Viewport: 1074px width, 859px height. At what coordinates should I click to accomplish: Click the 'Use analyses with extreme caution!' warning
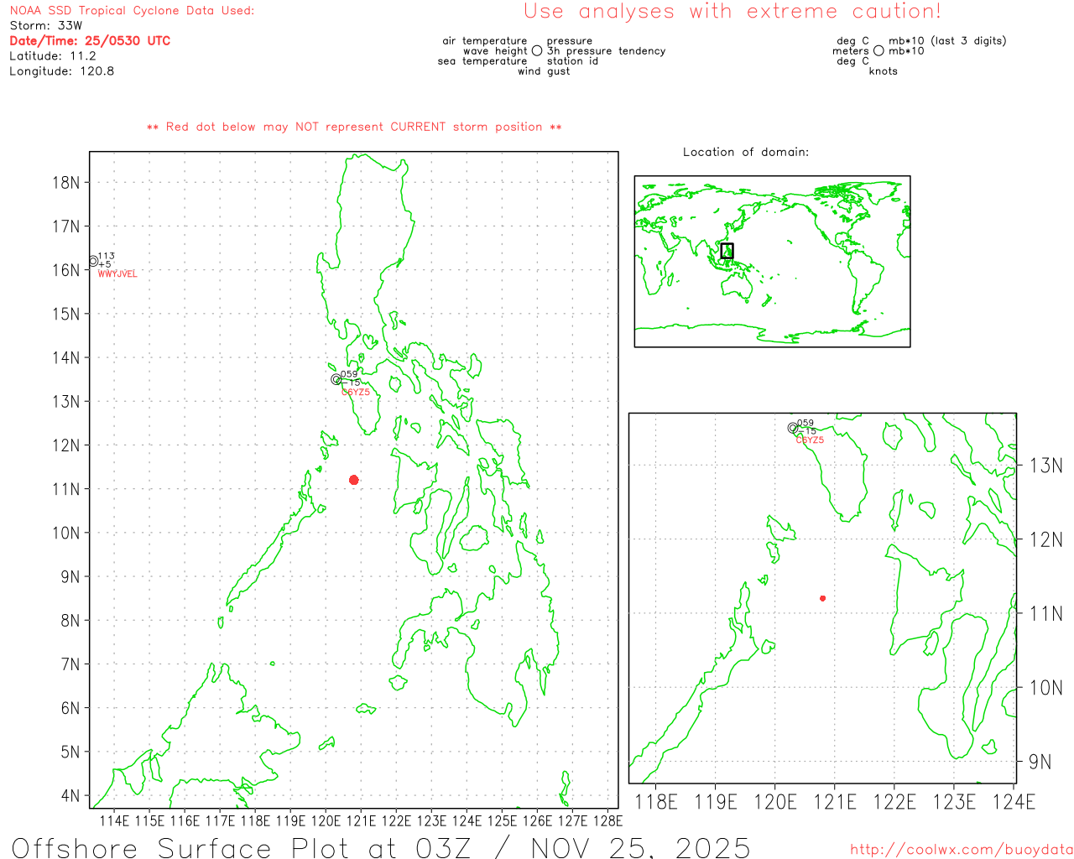point(732,12)
